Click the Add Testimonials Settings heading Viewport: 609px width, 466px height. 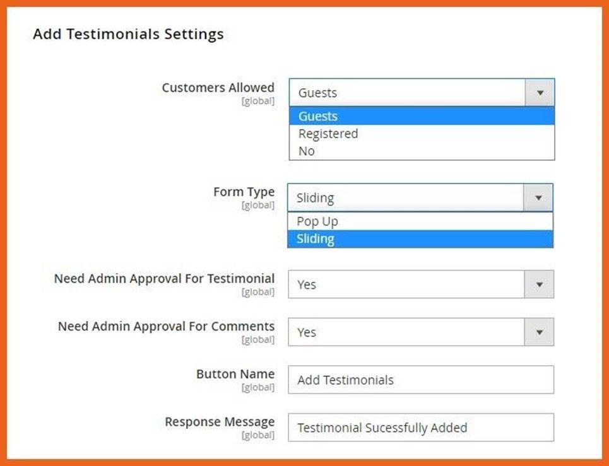click(x=127, y=34)
